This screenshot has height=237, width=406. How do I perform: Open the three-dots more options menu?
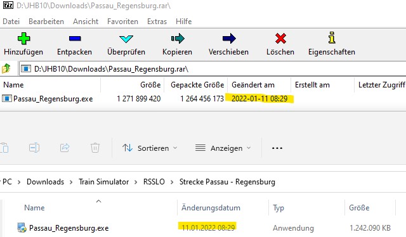click(277, 148)
